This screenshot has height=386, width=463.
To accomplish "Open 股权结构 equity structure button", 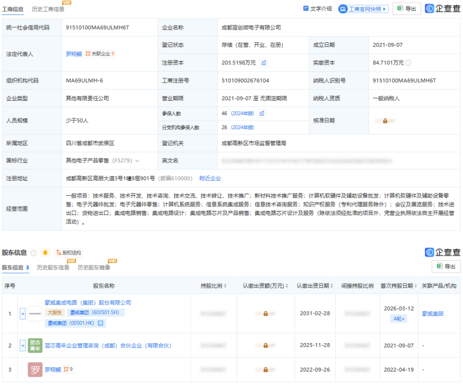I will (69, 253).
